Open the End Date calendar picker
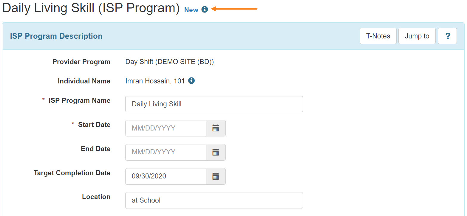Image resolution: width=467 pixels, height=216 pixels. click(216, 152)
